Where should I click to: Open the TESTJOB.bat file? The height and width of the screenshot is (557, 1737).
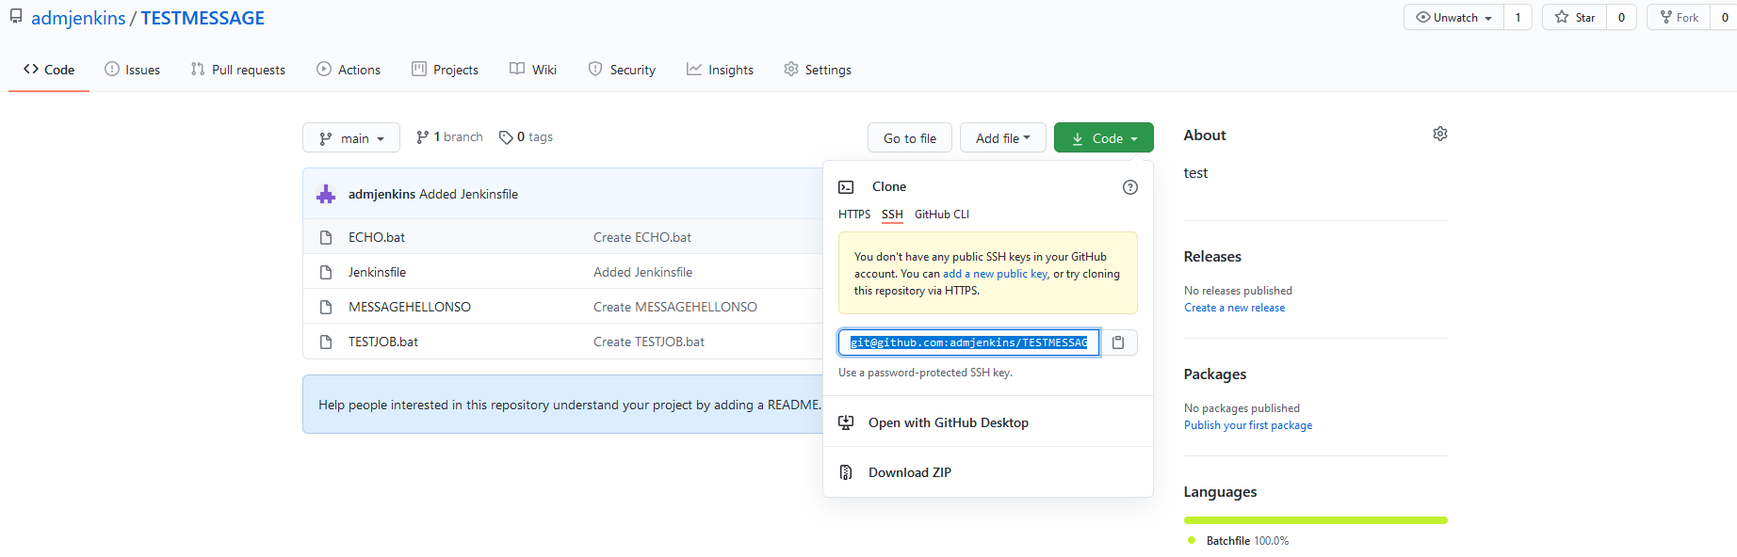pos(383,342)
